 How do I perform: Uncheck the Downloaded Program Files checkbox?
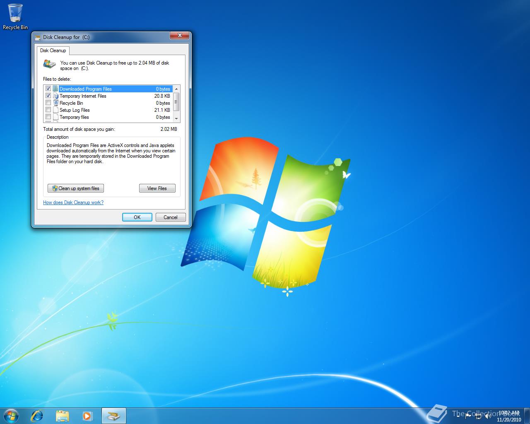tap(48, 89)
